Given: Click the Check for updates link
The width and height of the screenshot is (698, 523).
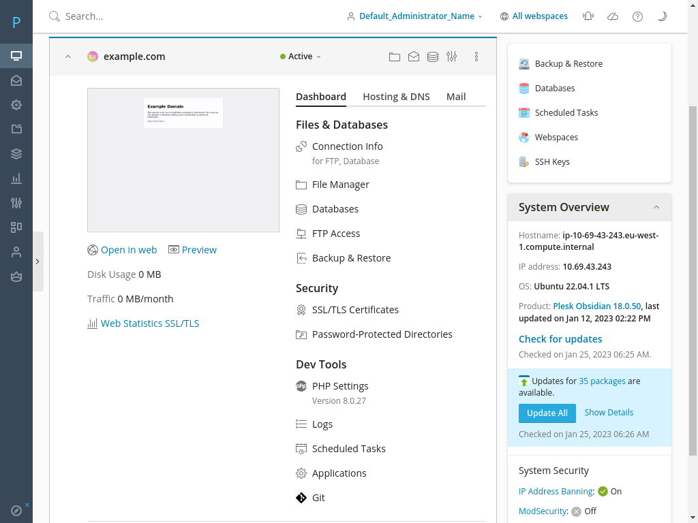Looking at the screenshot, I should [560, 339].
